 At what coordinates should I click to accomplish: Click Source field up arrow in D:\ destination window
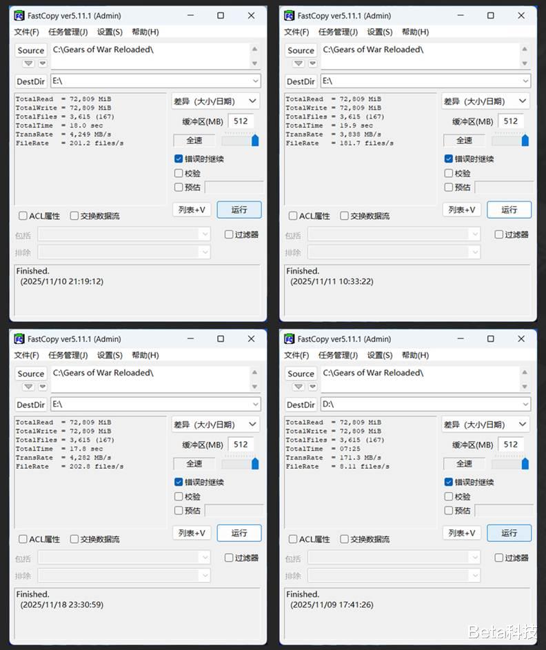525,372
